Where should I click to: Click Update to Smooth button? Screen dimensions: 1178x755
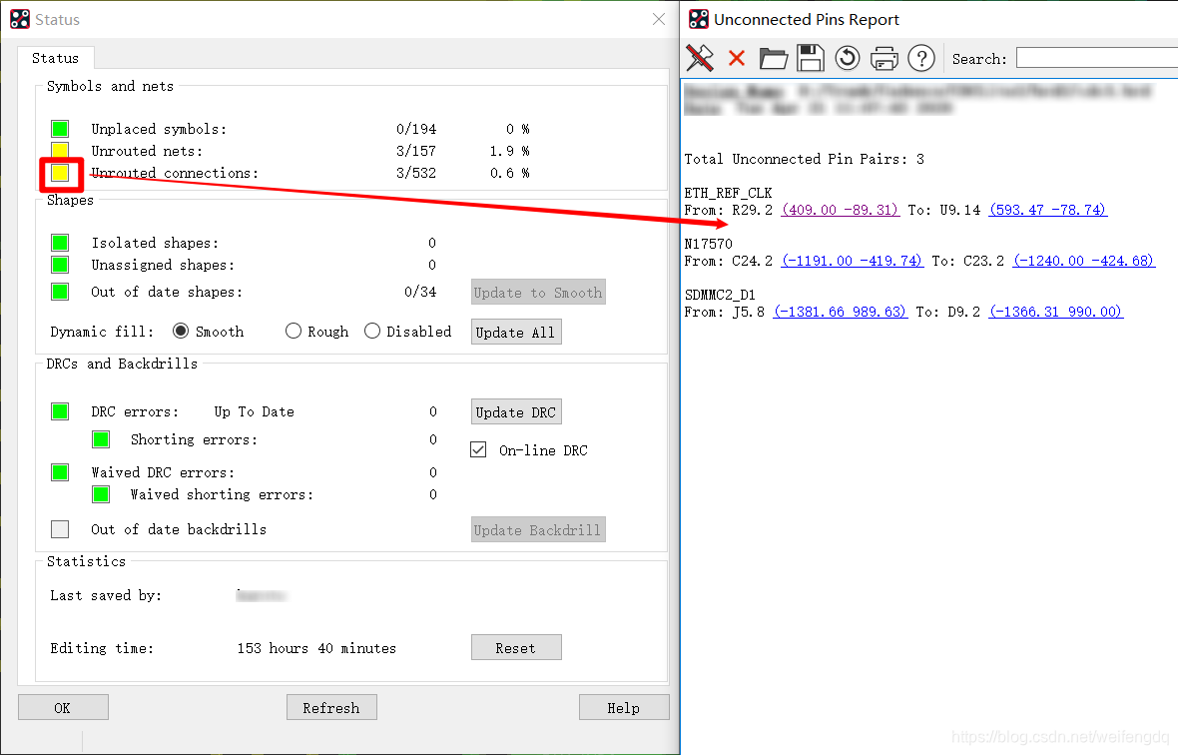pos(538,293)
